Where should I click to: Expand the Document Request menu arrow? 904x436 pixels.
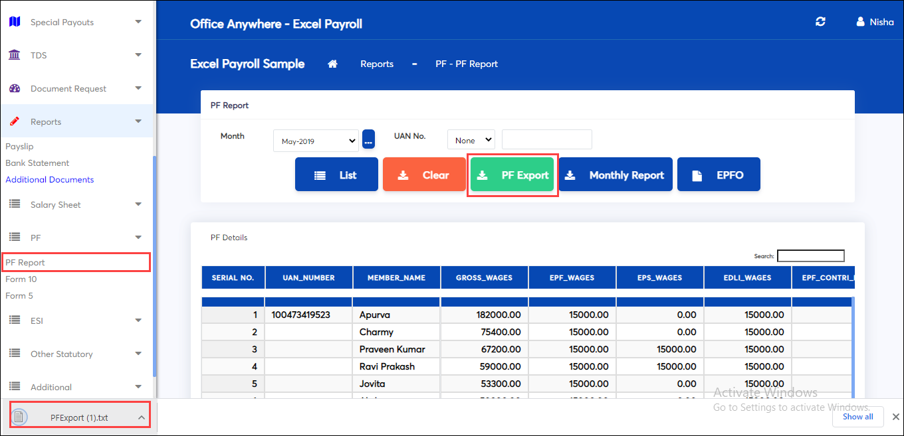pyautogui.click(x=138, y=88)
